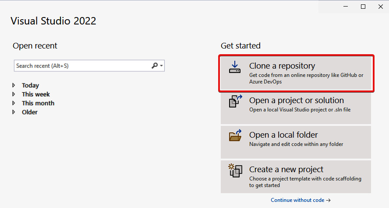The height and width of the screenshot is (208, 389).
Task: Click the Create a new project icon
Action: (235, 170)
